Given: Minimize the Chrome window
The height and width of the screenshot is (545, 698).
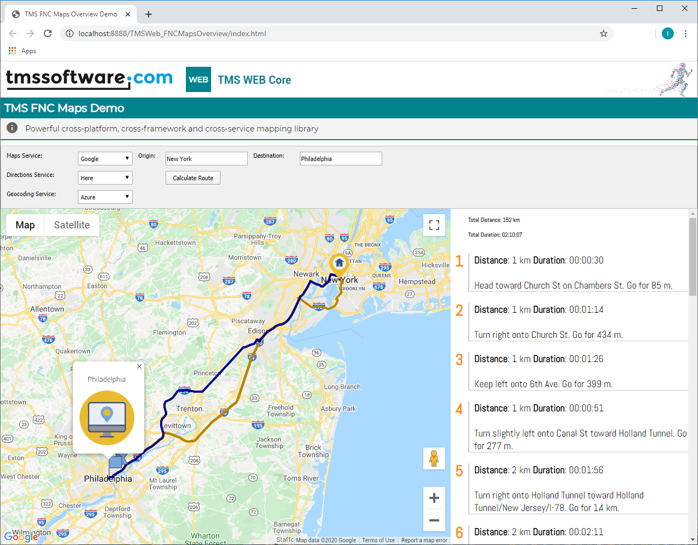Looking at the screenshot, I should pos(634,8).
